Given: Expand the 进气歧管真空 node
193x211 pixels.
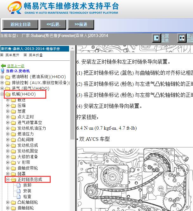Looking at the screenshot, I should point(8,123).
